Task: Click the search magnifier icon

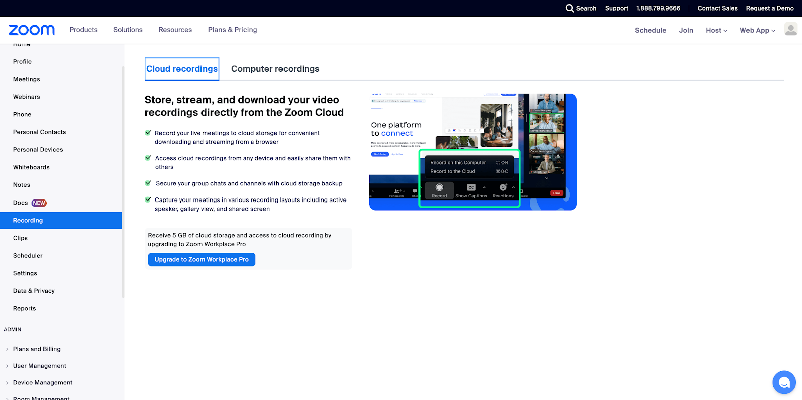Action: 570,8
